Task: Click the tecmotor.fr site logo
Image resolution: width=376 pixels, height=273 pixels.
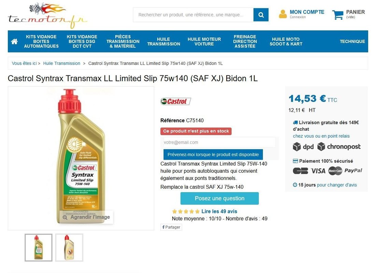Action: (x=47, y=16)
